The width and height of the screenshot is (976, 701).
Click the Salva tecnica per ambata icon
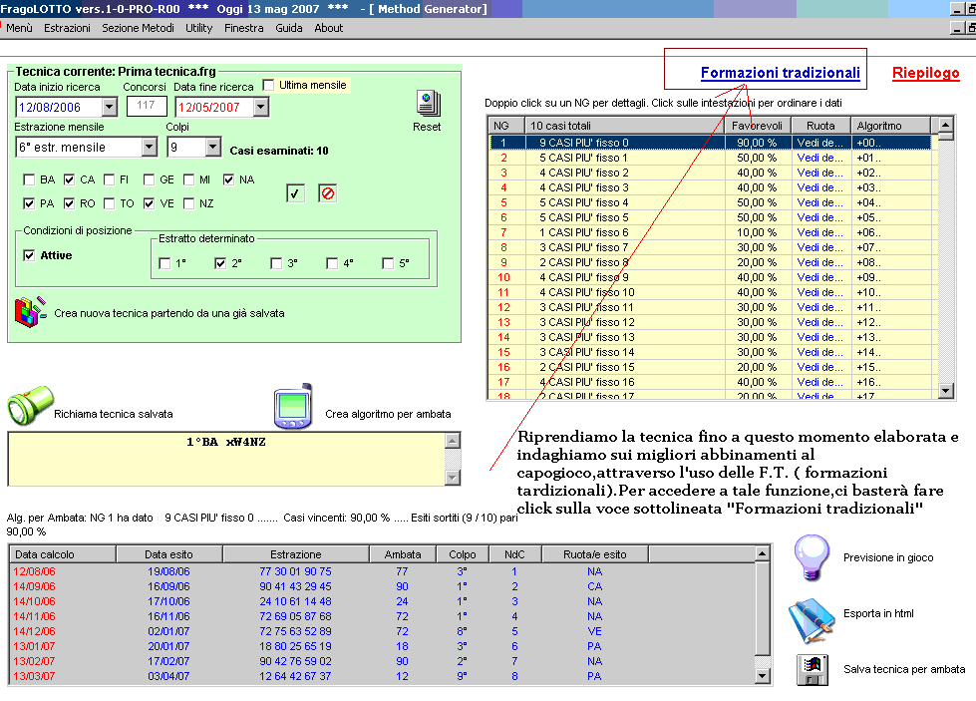(812, 669)
